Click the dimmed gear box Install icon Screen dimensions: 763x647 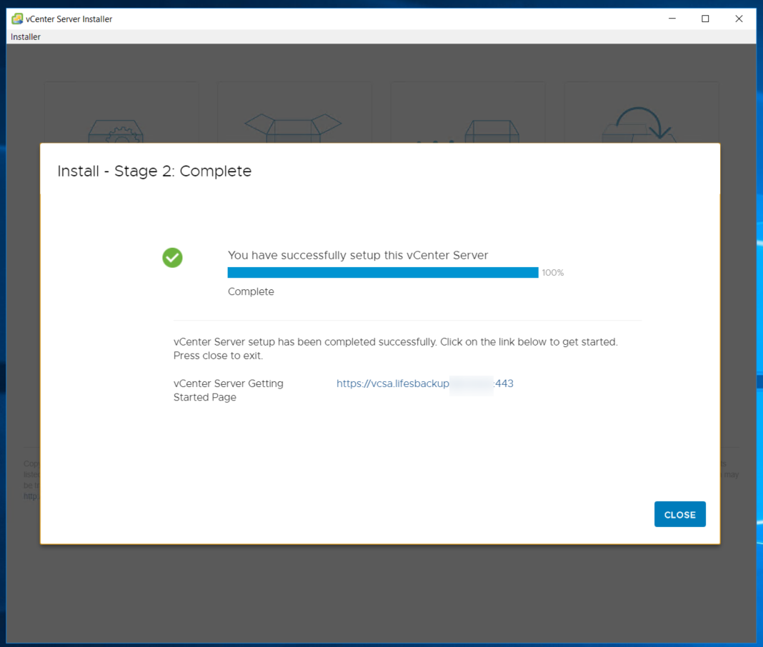pyautogui.click(x=116, y=129)
